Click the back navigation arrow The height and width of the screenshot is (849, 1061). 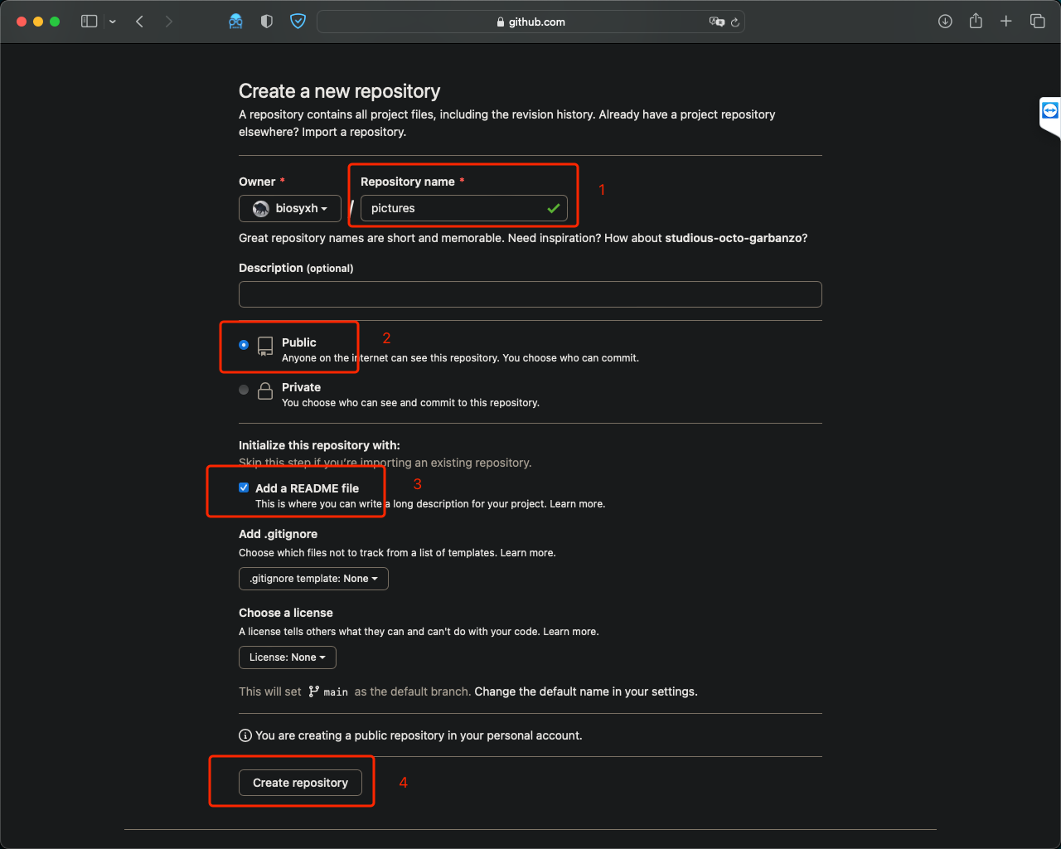click(139, 21)
